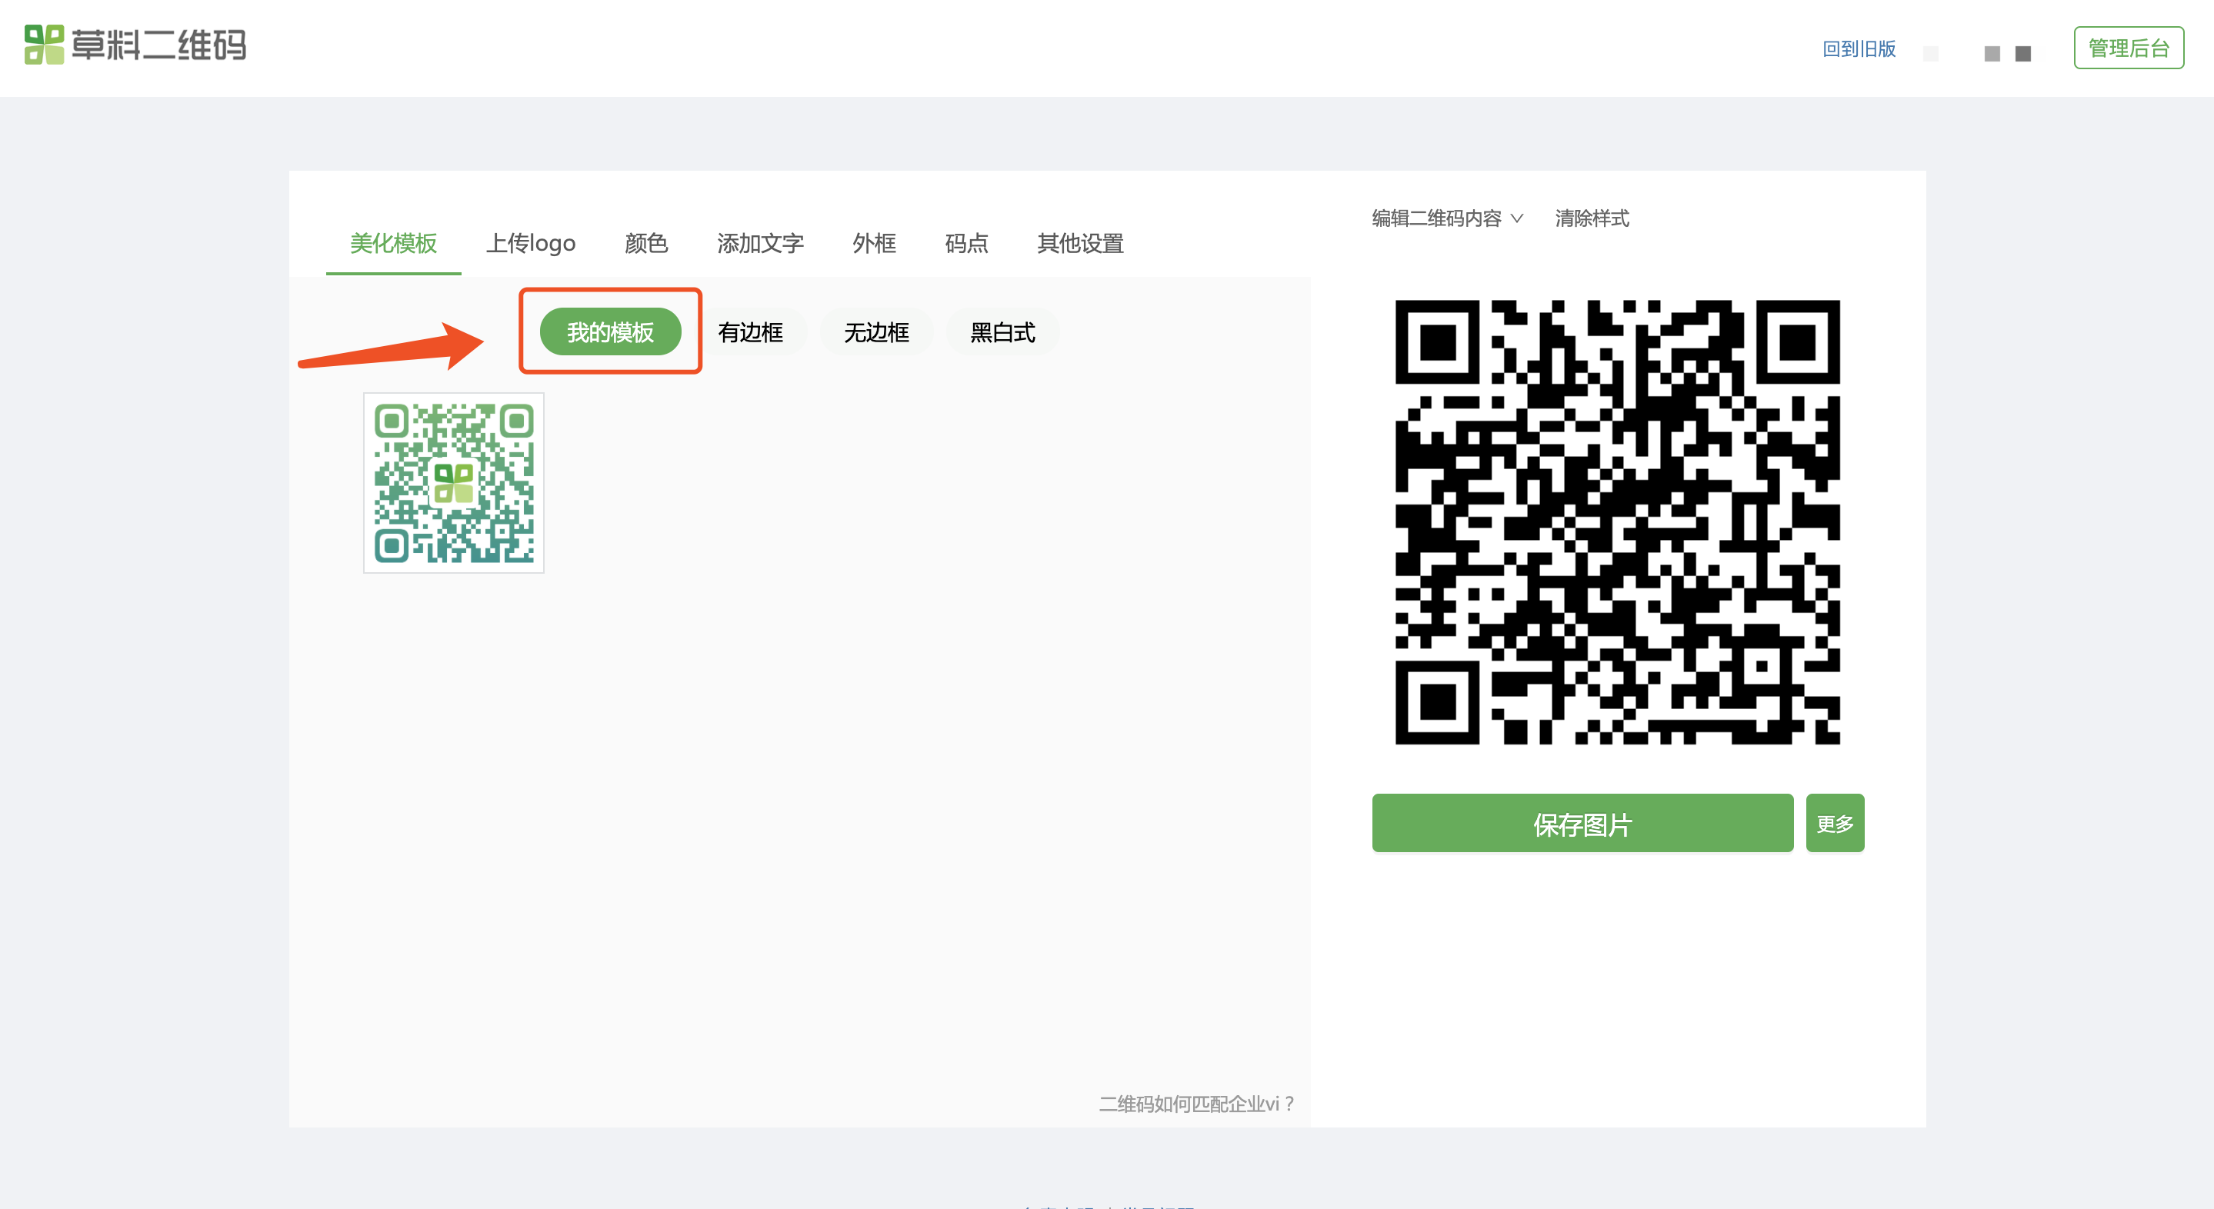Click the medium gray square in the header
The image size is (2214, 1209).
[x=1992, y=54]
